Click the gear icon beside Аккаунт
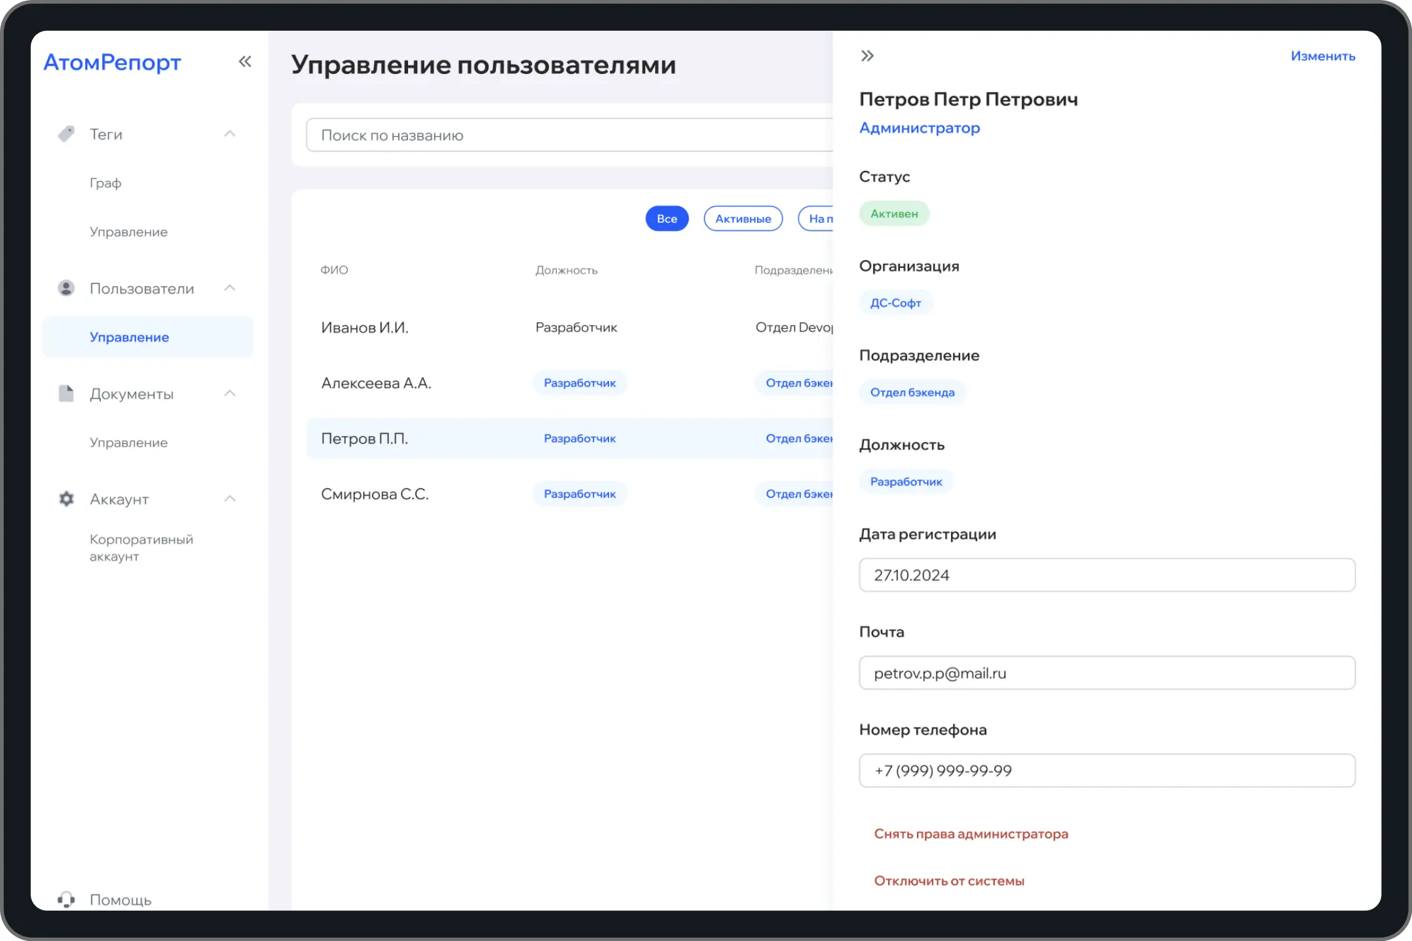This screenshot has width=1412, height=941. pyautogui.click(x=66, y=499)
